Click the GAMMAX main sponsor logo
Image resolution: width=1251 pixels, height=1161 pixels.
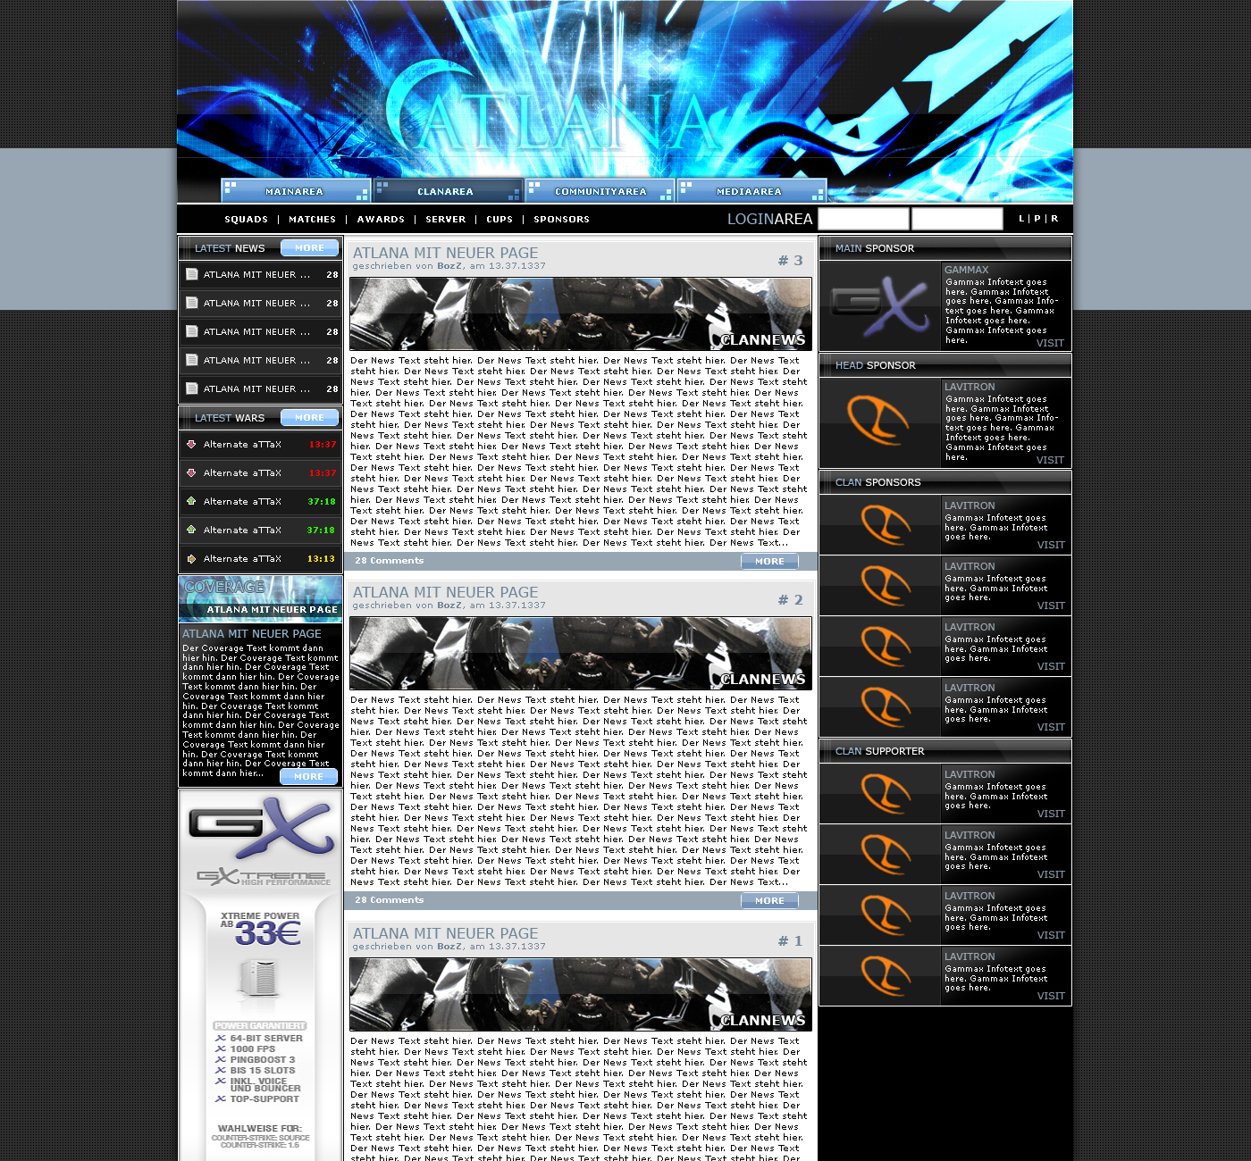(880, 305)
